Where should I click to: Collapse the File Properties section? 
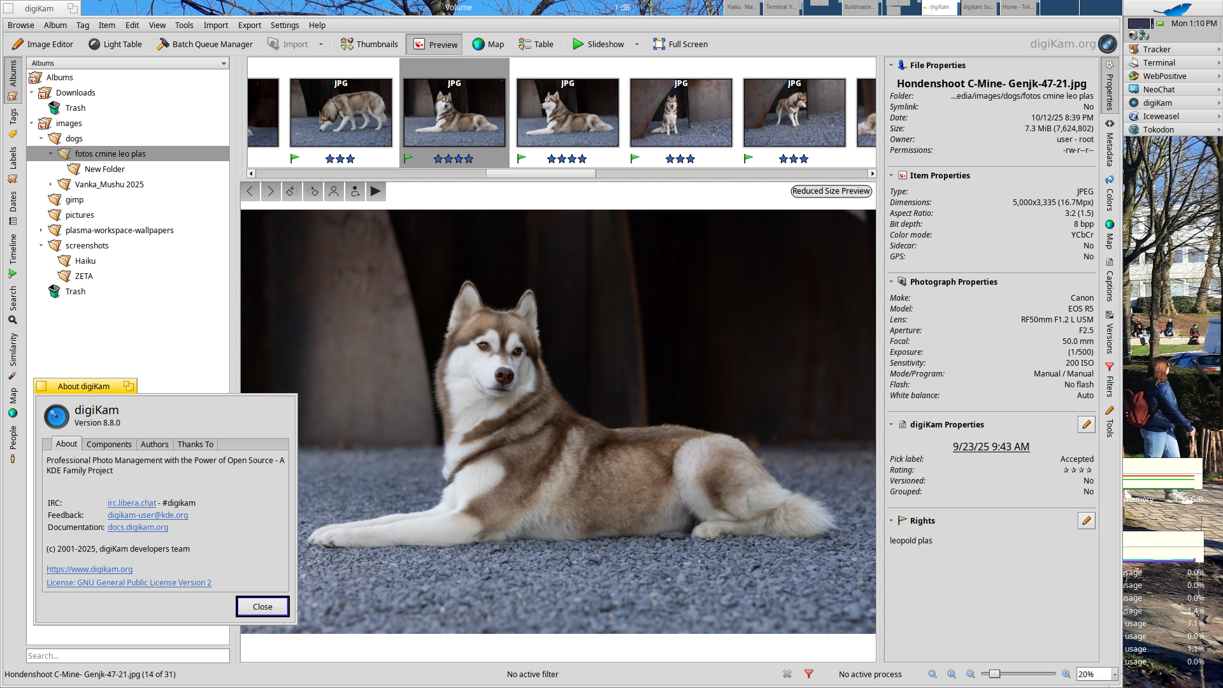pyautogui.click(x=891, y=65)
